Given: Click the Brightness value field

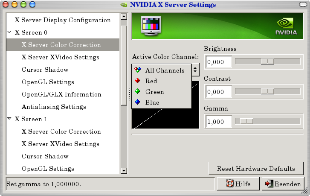Looking at the screenshot, I should (219, 62).
